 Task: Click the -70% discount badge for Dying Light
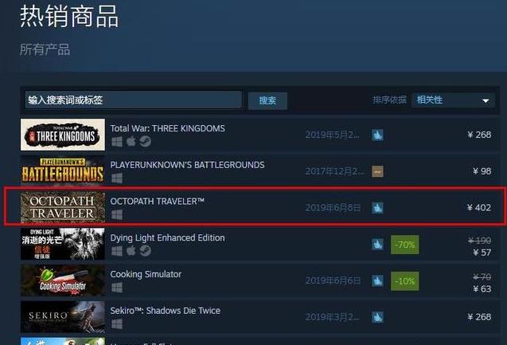(405, 245)
